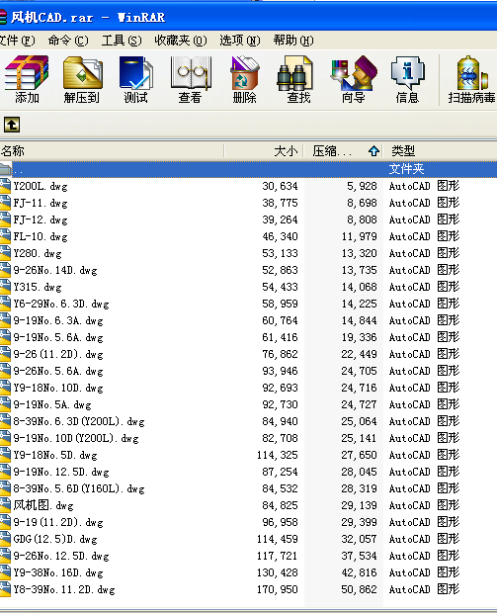This screenshot has height=613, width=497.
Task: Go up one folder level arrow
Action: pos(12,125)
